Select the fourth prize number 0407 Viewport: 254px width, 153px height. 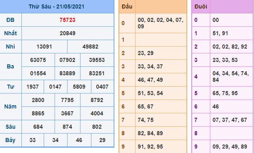click(x=102, y=87)
